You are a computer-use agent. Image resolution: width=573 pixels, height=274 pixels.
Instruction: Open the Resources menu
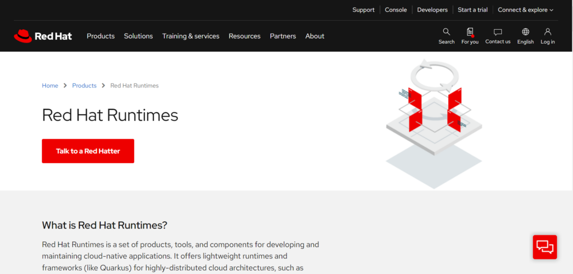(245, 36)
